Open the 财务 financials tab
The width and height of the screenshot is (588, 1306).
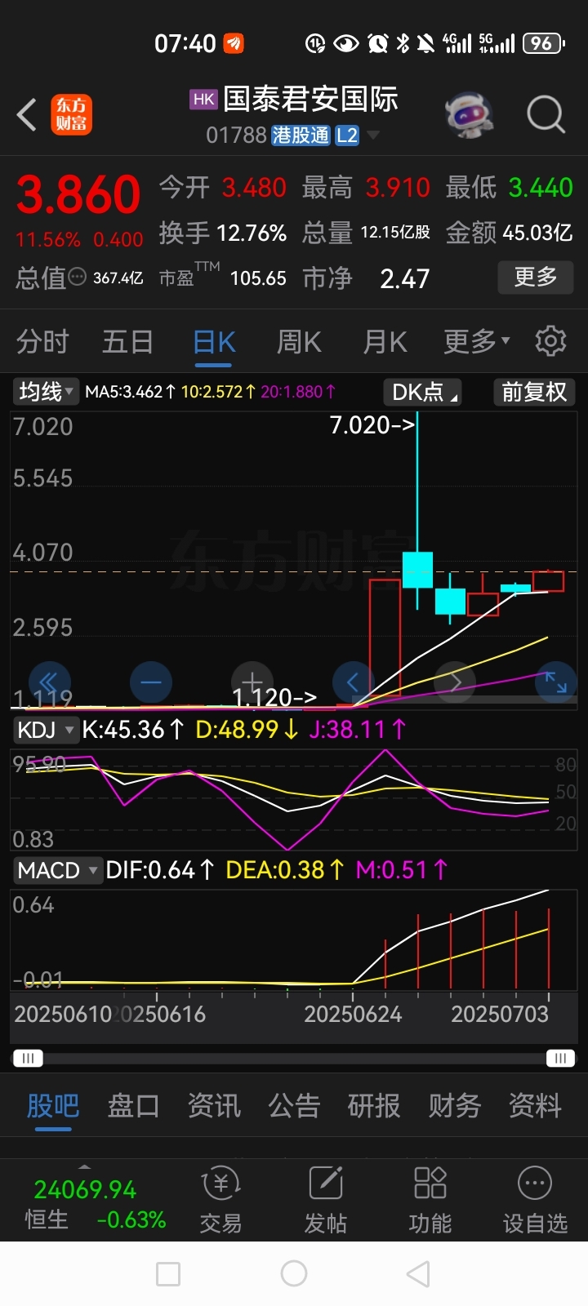click(455, 1106)
